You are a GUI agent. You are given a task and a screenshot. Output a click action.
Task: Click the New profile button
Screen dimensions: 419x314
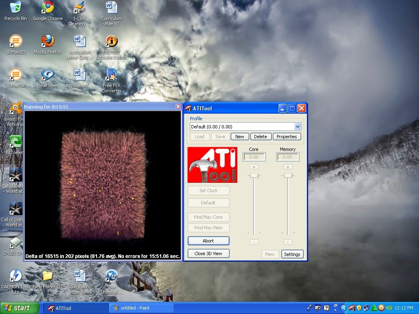240,137
